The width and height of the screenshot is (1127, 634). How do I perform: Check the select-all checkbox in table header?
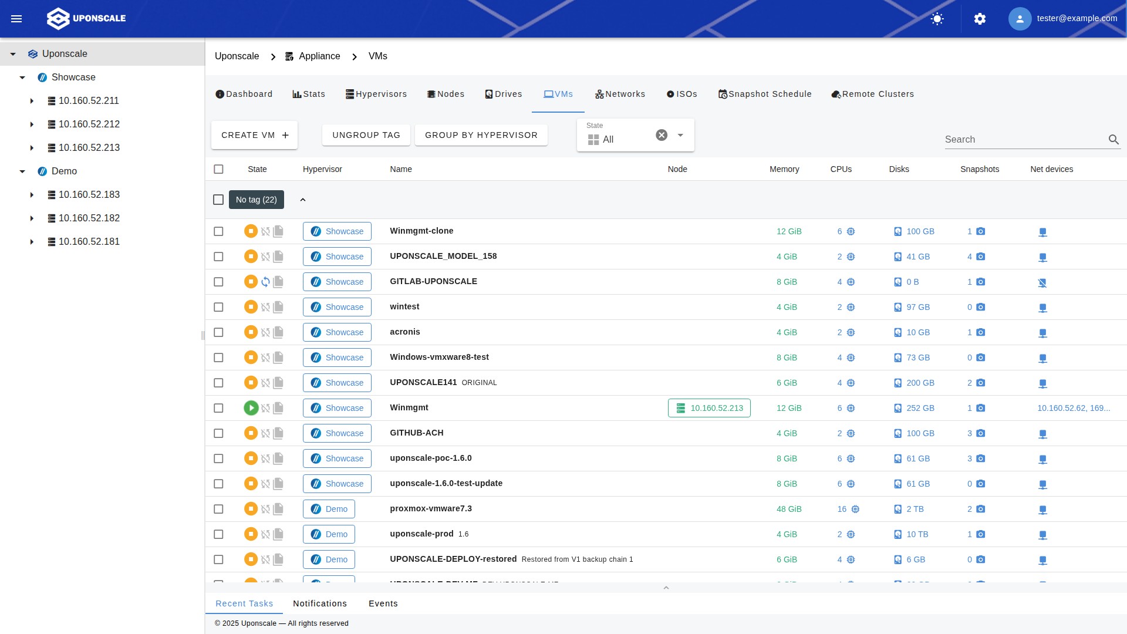(218, 169)
